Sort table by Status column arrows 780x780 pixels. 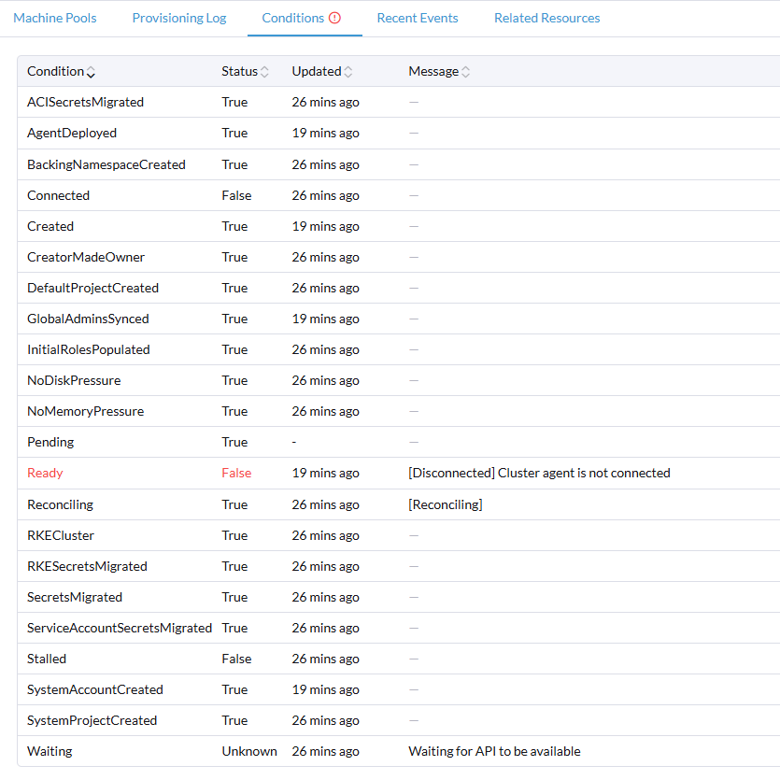click(264, 72)
